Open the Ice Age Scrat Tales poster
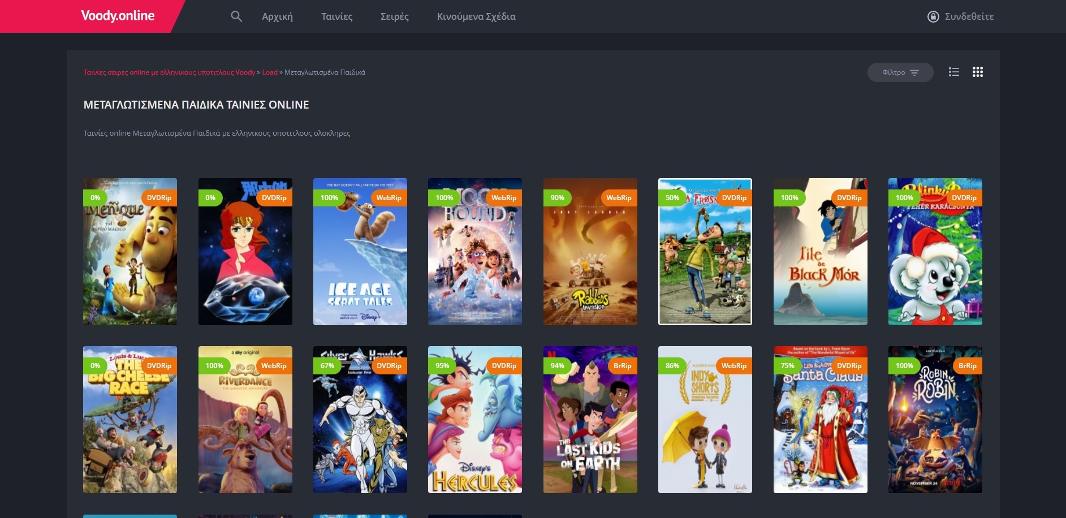This screenshot has width=1066, height=518. (x=360, y=252)
